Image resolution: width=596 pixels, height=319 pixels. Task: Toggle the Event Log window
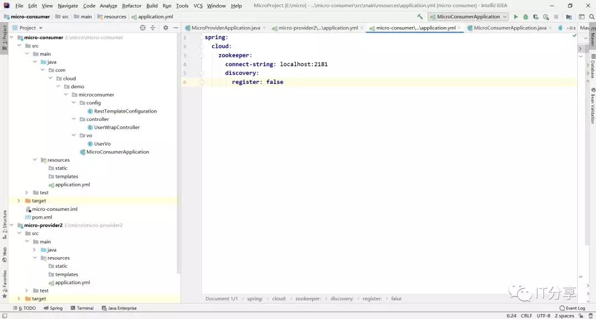tap(572, 308)
